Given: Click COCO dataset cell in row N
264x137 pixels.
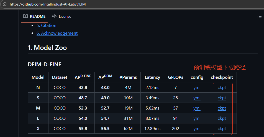Looking at the screenshot, I should 60,88.
